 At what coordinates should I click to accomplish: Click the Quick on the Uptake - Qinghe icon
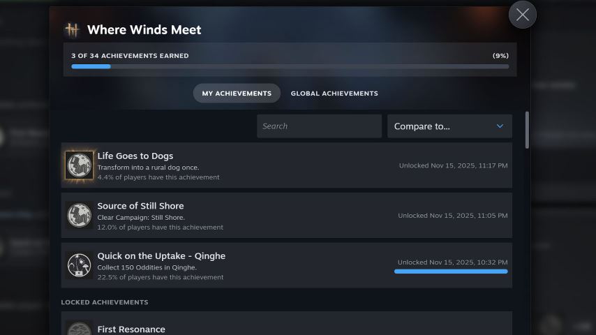[x=79, y=265]
